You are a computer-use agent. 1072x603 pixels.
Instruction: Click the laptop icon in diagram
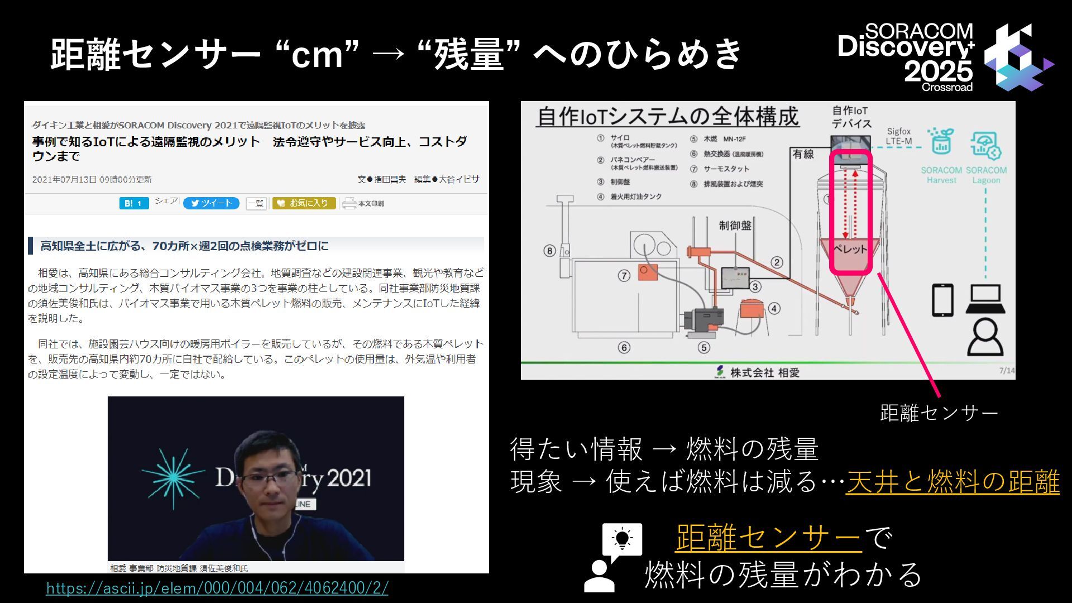(x=985, y=299)
